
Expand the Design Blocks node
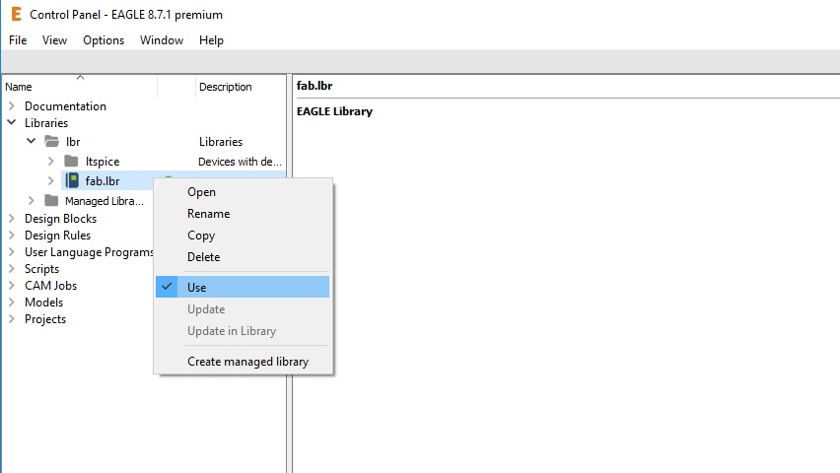click(x=11, y=218)
